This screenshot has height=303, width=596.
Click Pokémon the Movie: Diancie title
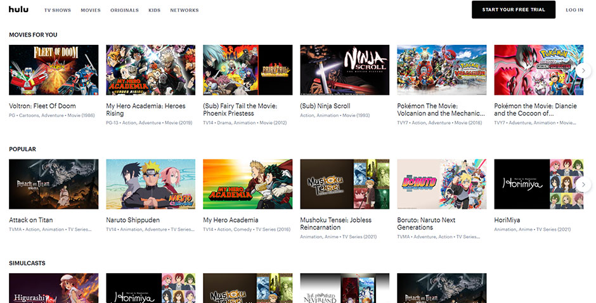[536, 109]
